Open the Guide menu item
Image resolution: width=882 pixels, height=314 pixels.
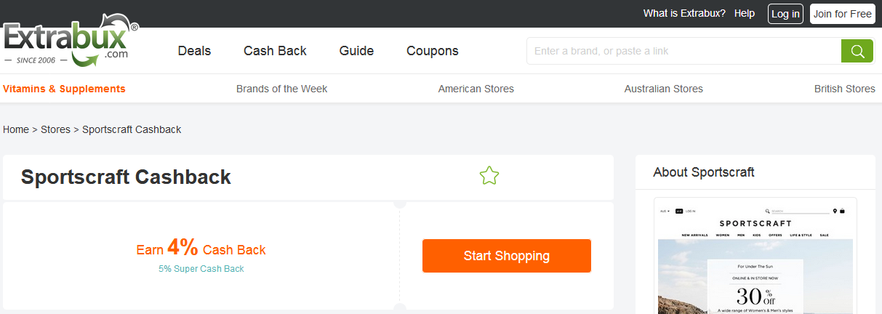click(356, 51)
